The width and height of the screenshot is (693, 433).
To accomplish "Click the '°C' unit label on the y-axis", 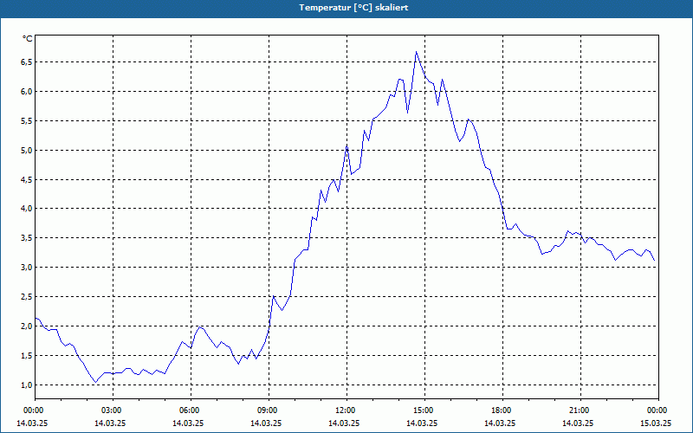I will pos(28,39).
